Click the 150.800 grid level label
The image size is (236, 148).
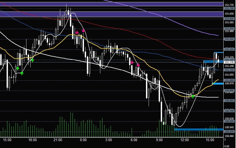pyautogui.click(x=229, y=101)
